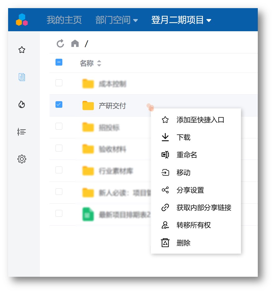
Task: Click the folder icon in the first row
Action: click(88, 84)
